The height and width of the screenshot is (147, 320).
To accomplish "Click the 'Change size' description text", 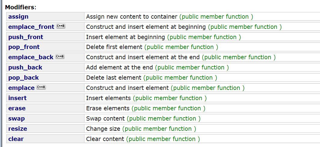I will (103, 129).
